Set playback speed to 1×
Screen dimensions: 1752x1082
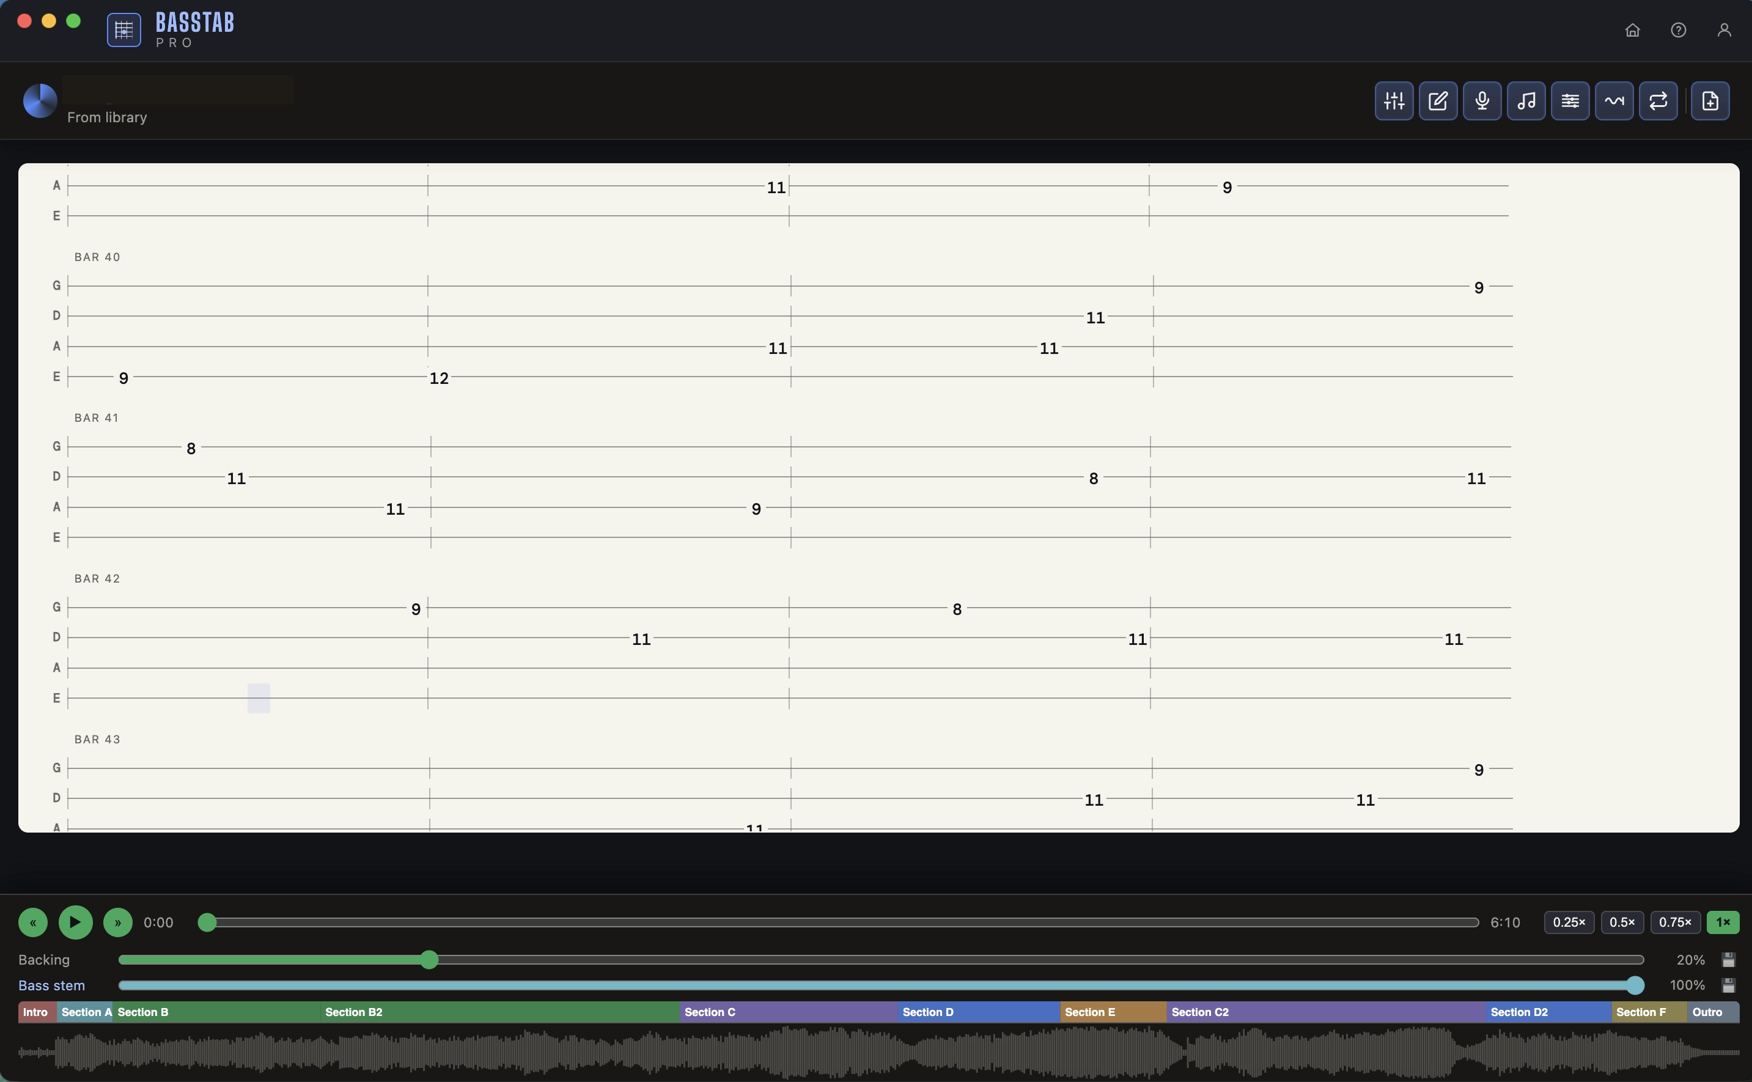click(x=1723, y=922)
